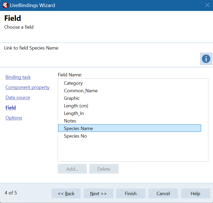The height and width of the screenshot is (203, 213).
Task: Select Category in Field Name list
Action: click(x=130, y=83)
